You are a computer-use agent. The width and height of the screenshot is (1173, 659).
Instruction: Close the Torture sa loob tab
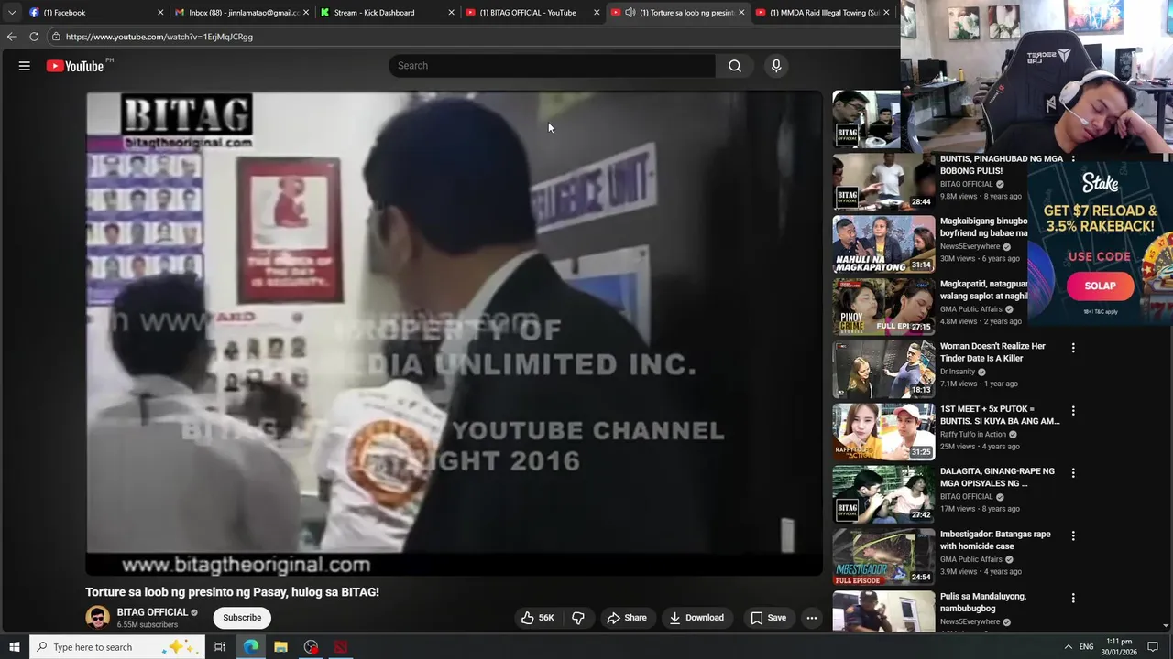coord(741,13)
